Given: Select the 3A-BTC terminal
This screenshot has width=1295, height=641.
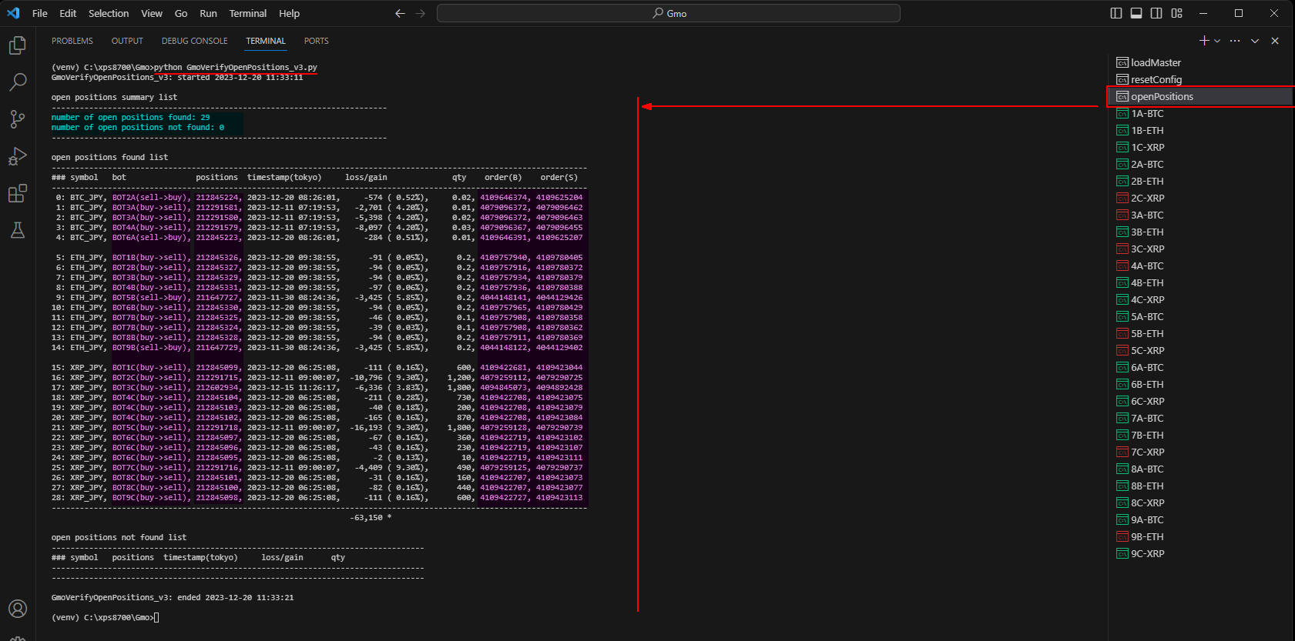Looking at the screenshot, I should (x=1201, y=215).
